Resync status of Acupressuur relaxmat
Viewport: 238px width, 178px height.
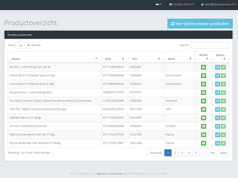point(218,92)
